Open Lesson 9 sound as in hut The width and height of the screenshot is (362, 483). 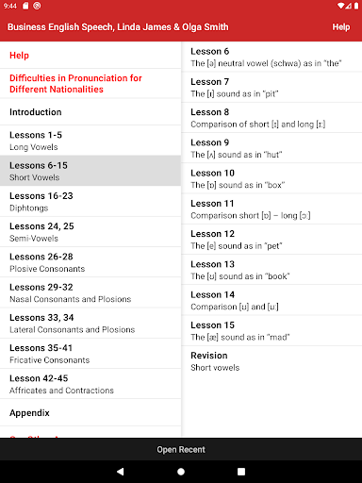271,148
